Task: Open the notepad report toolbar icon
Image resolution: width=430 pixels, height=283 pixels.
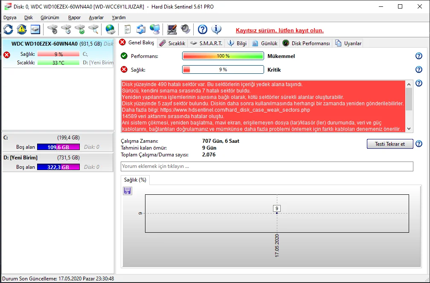Action: [x=127, y=29]
